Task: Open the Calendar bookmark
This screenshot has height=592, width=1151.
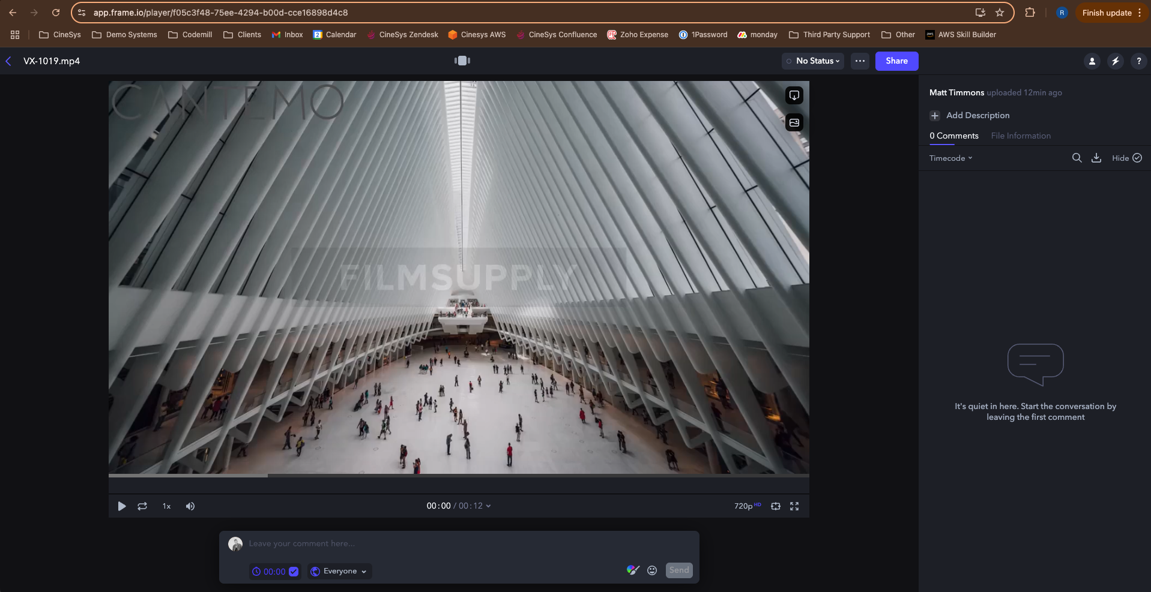Action: [334, 35]
